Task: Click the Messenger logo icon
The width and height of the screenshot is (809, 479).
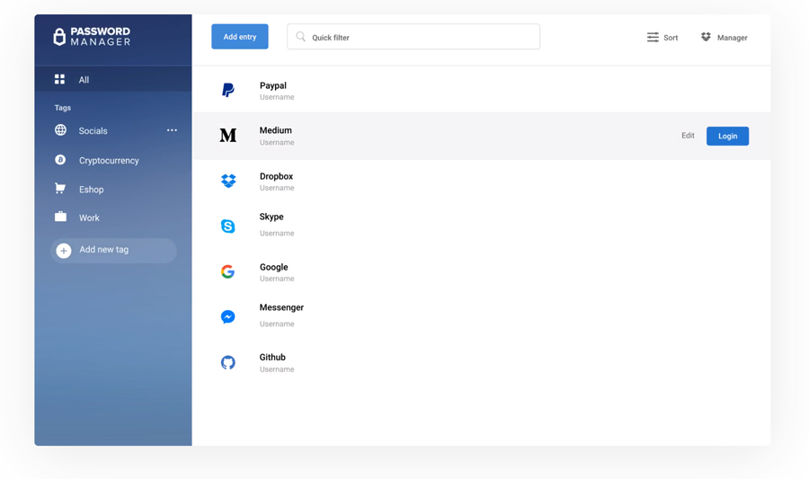Action: 228,316
